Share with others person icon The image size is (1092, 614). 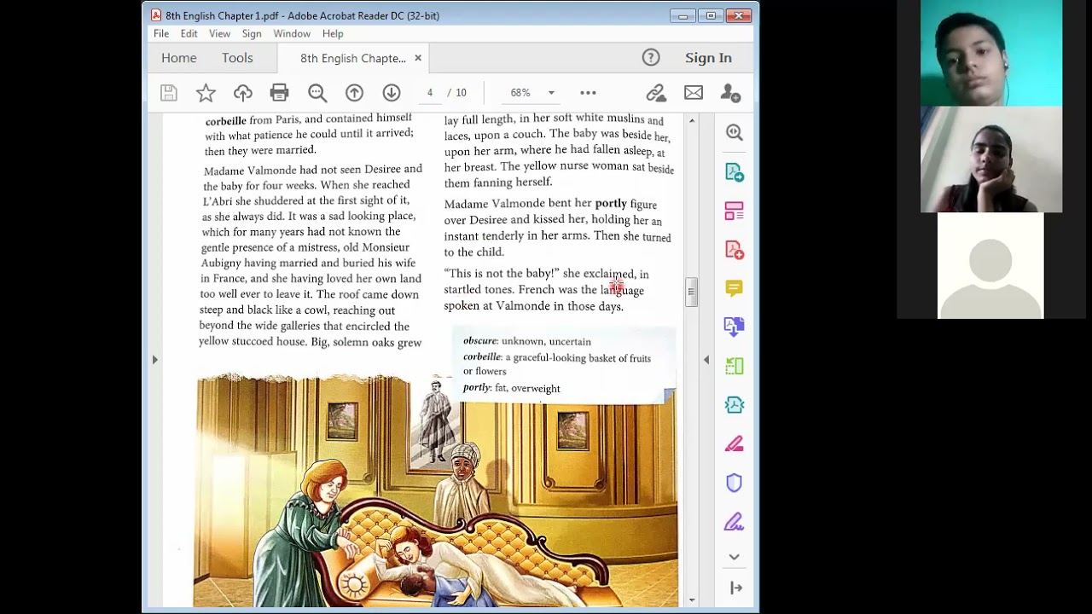(x=730, y=93)
